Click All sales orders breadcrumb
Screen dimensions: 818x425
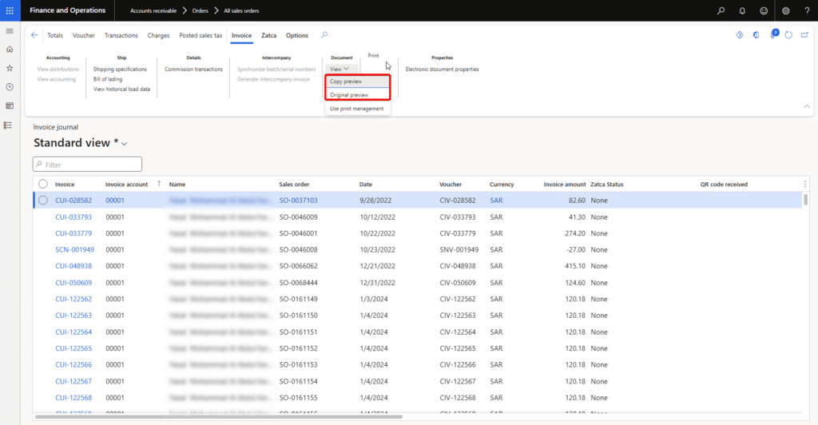tap(241, 10)
